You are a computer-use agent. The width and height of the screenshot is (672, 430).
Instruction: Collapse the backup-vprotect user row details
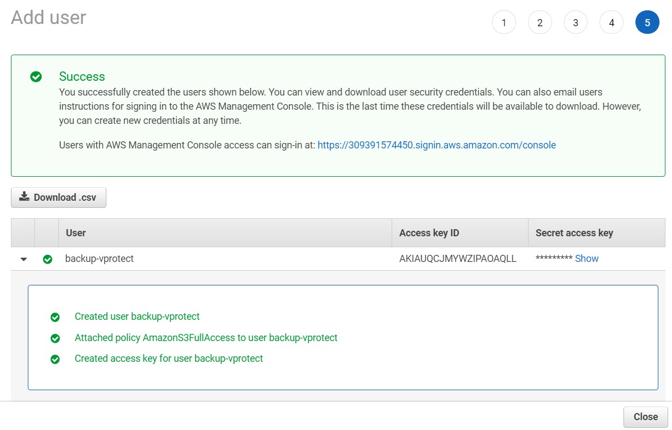pyautogui.click(x=23, y=259)
